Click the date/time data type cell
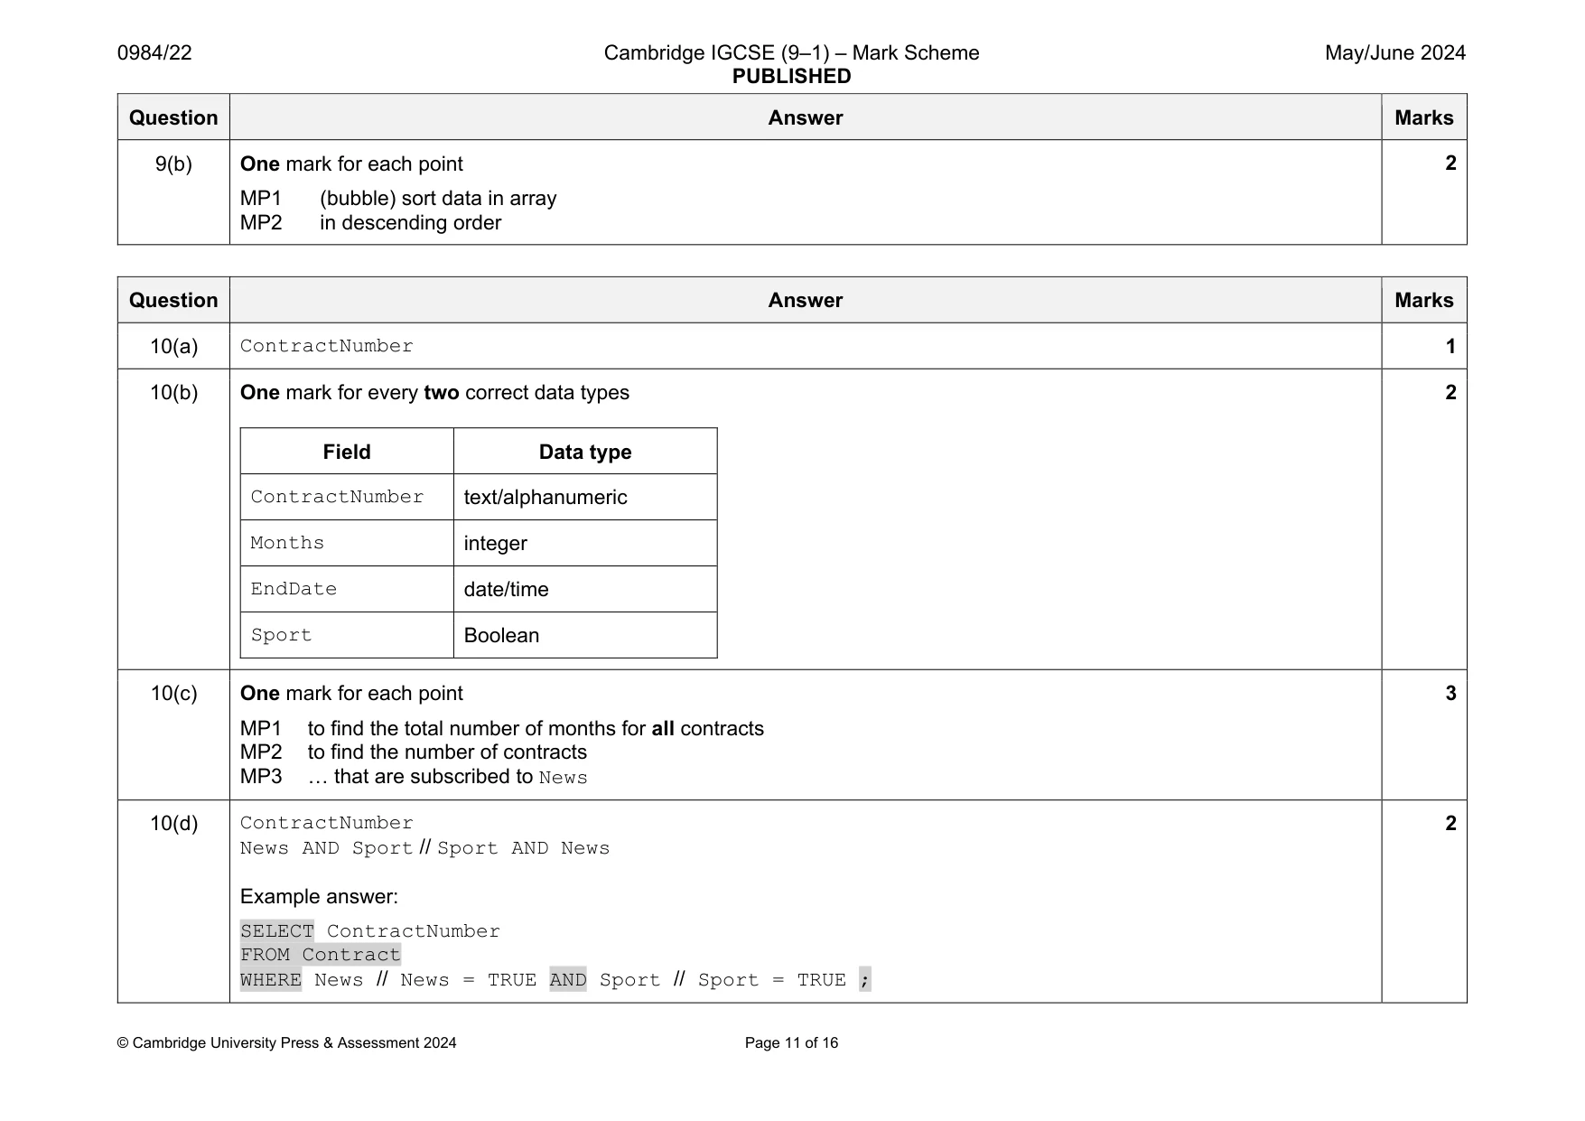Viewport: 1585px width, 1121px height. tap(585, 590)
